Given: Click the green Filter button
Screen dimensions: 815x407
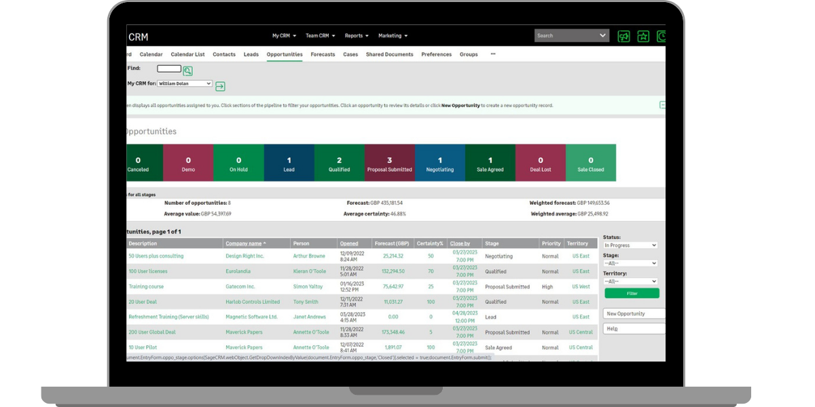Looking at the screenshot, I should click(x=632, y=294).
